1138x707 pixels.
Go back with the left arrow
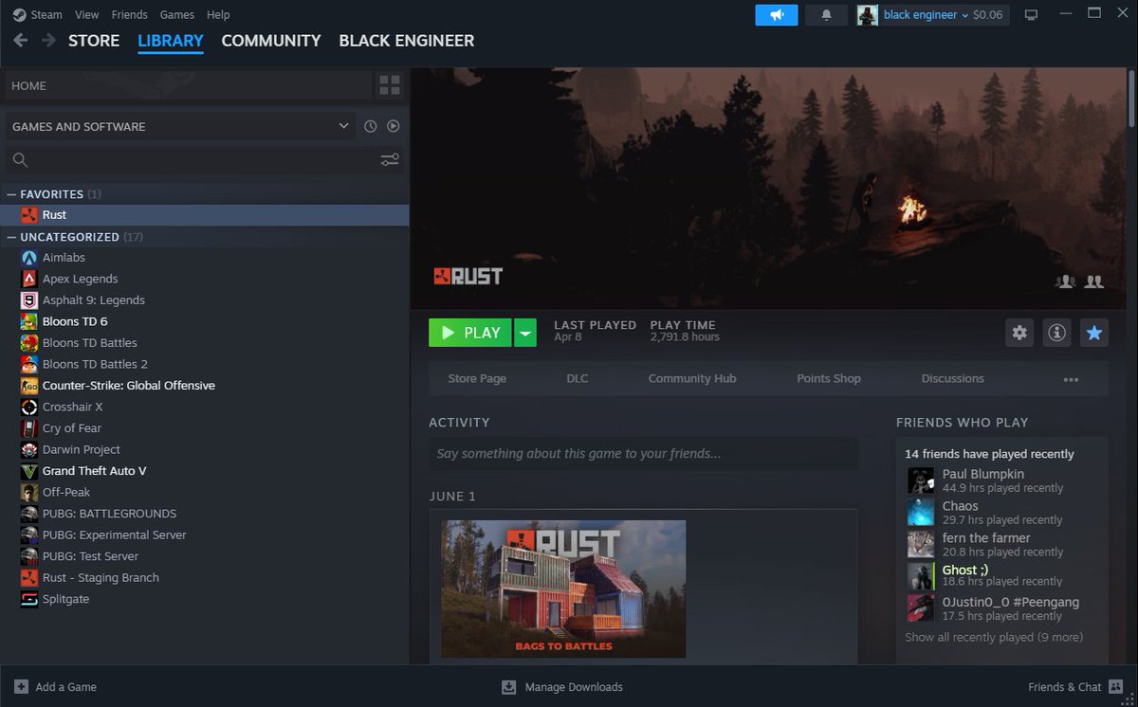[x=20, y=41]
